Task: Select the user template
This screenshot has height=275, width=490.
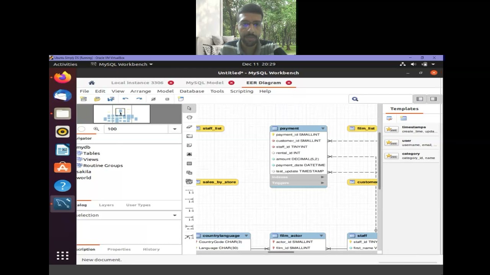Action: click(x=411, y=143)
